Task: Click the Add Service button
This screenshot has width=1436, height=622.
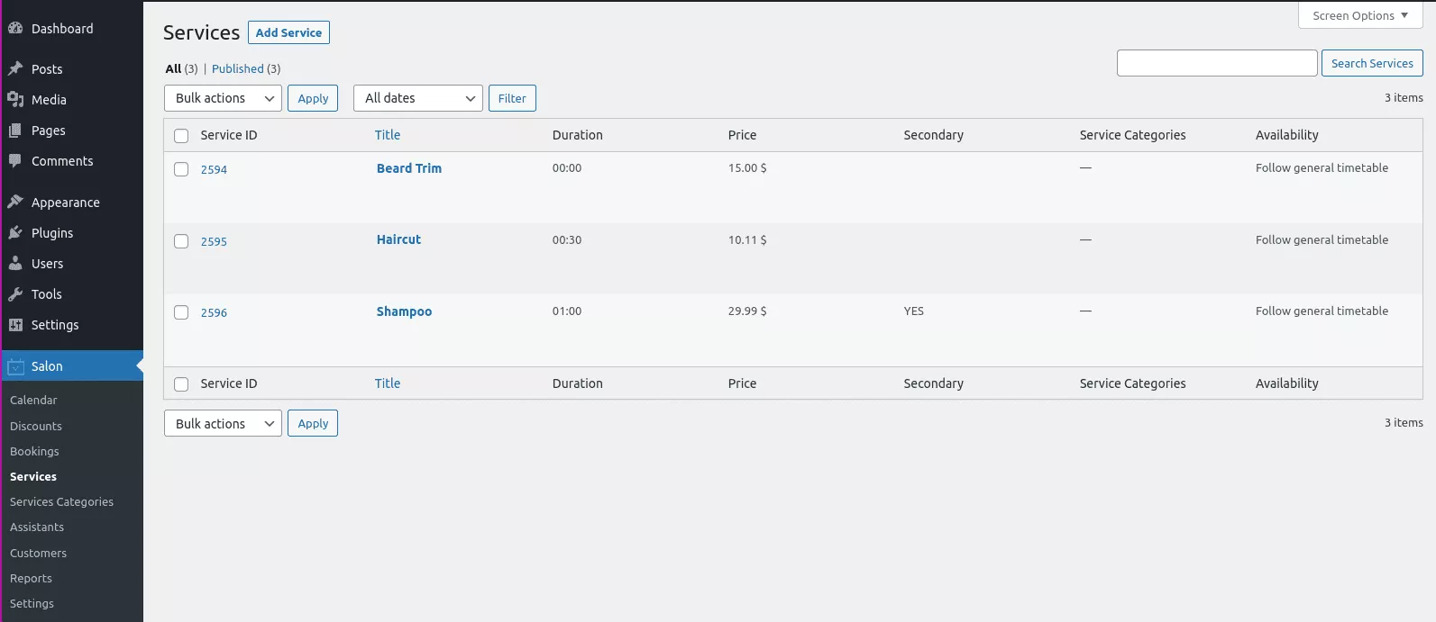Action: (x=288, y=32)
